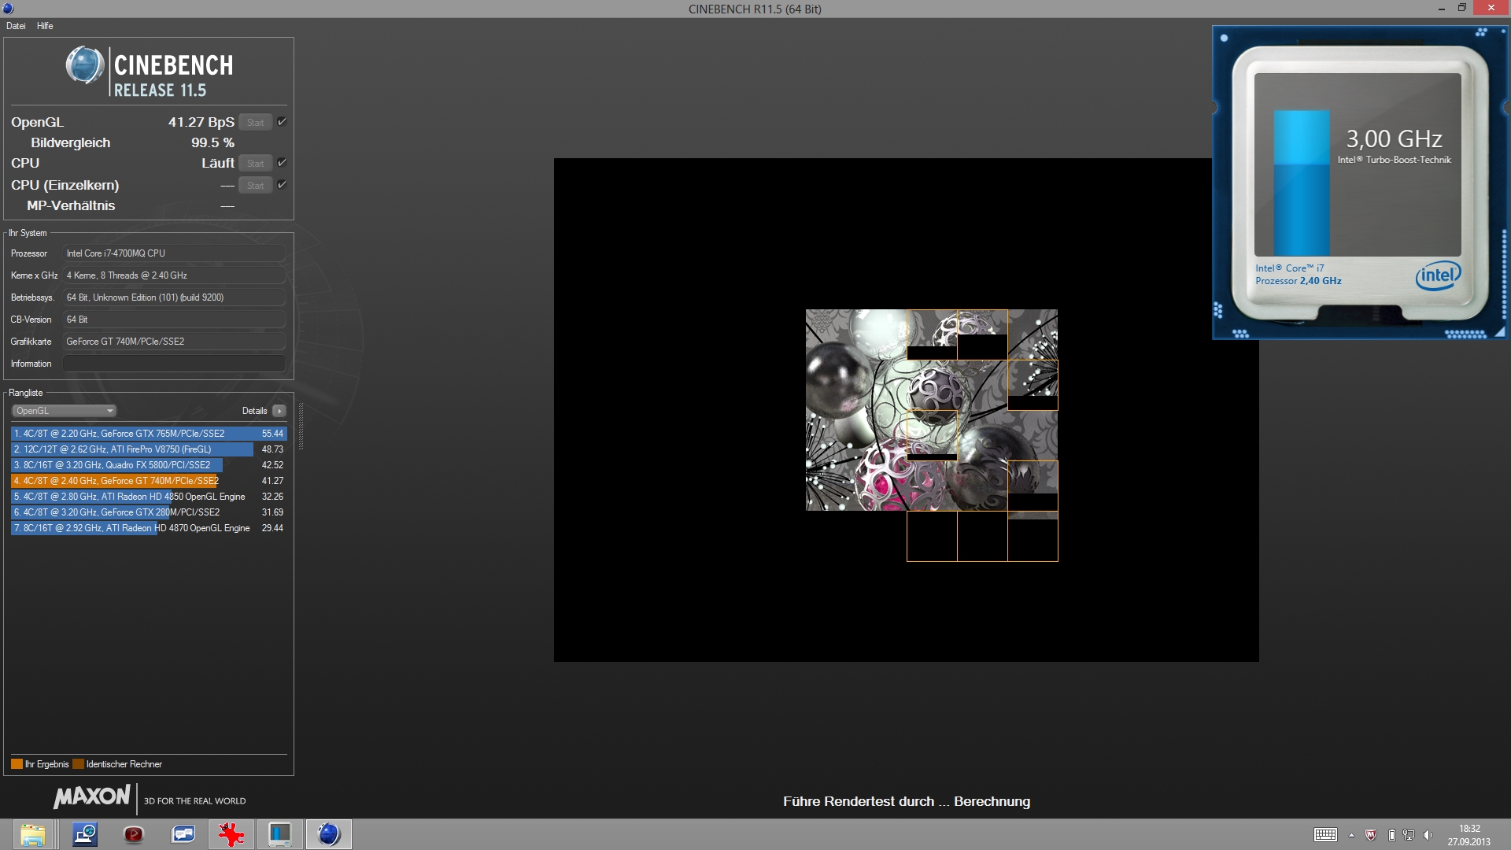Viewport: 1511px width, 850px height.
Task: Click the Grafikkarte field GeForce GT 740M
Action: (x=174, y=342)
